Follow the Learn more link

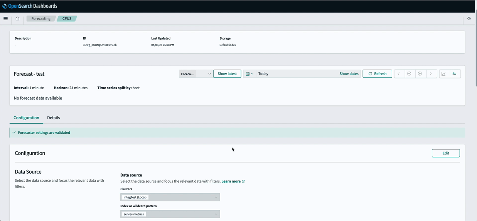click(231, 181)
